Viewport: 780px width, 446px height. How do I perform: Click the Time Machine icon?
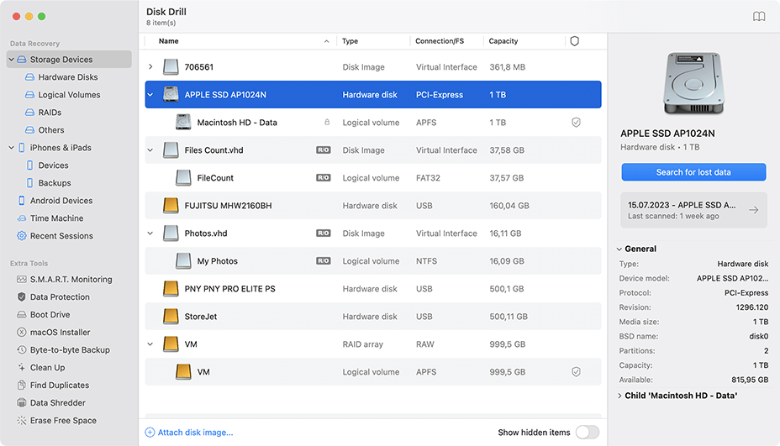pyautogui.click(x=21, y=218)
